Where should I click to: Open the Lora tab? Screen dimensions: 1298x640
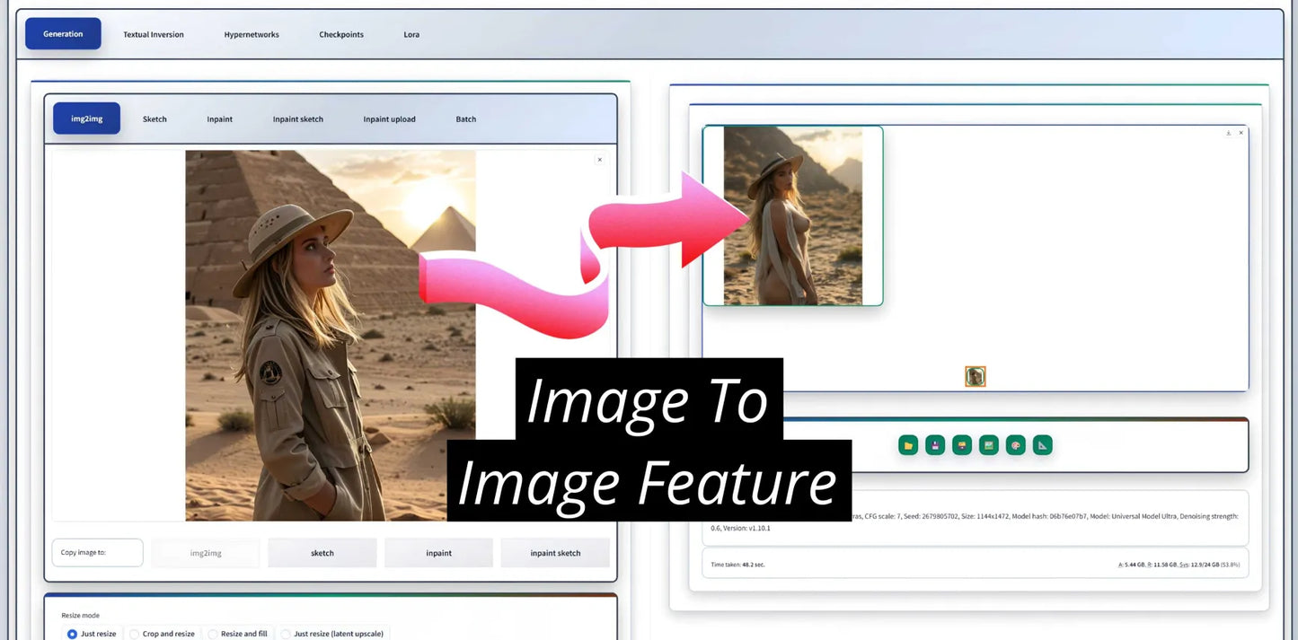tap(411, 35)
